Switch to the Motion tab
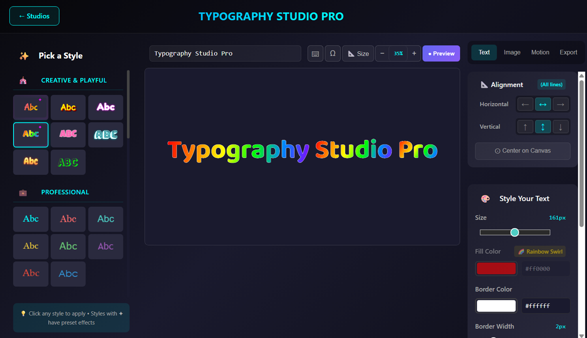 [540, 53]
